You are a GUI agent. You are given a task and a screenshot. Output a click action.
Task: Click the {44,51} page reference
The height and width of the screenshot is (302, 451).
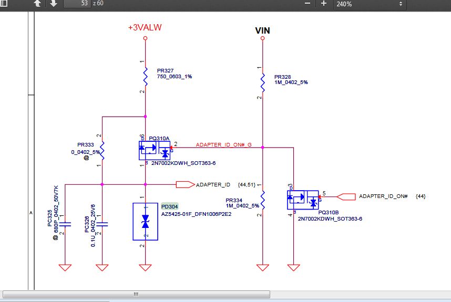tap(247, 184)
